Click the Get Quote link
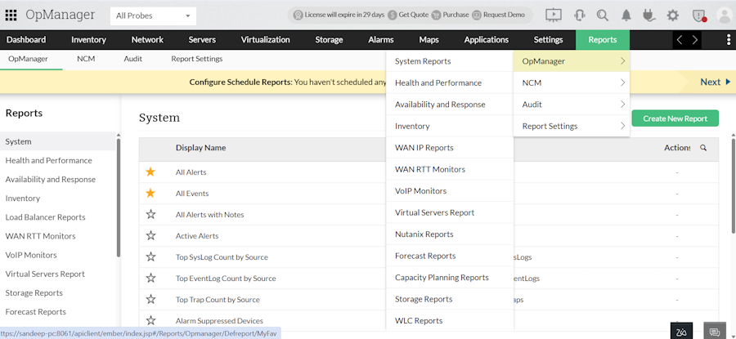 pyautogui.click(x=408, y=15)
